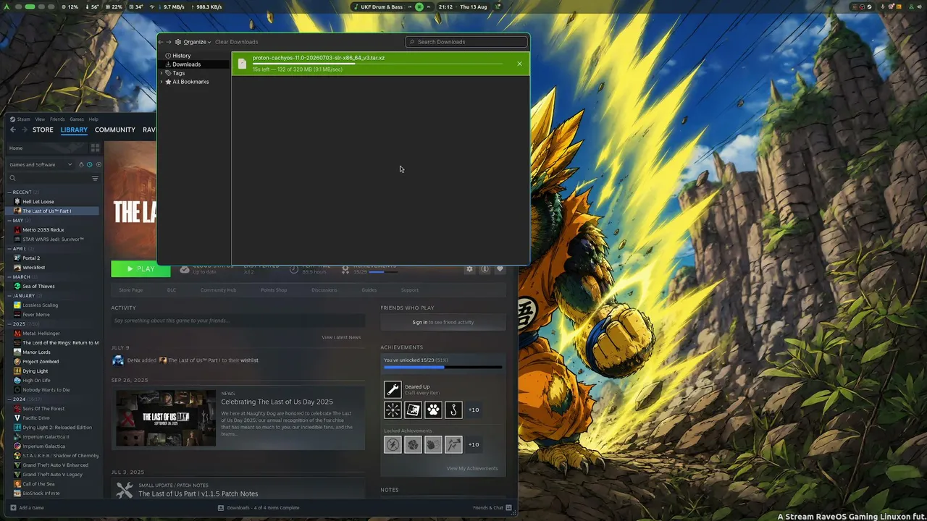Open the Community Hub link
Screen dimensions: 927x521
coord(218,290)
